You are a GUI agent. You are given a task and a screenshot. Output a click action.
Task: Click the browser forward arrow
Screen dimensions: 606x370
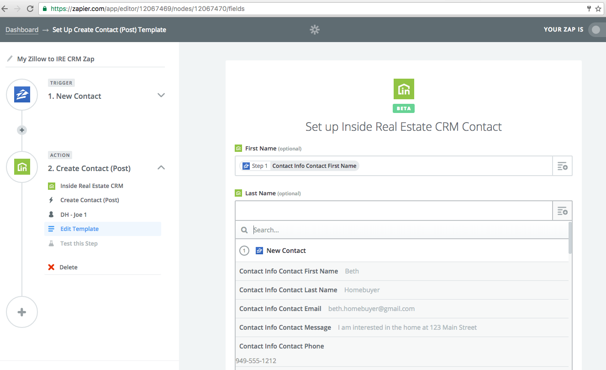coord(17,9)
